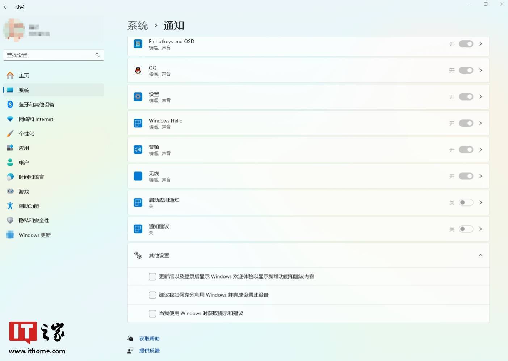Click the 通知建议 app icon

(138, 229)
